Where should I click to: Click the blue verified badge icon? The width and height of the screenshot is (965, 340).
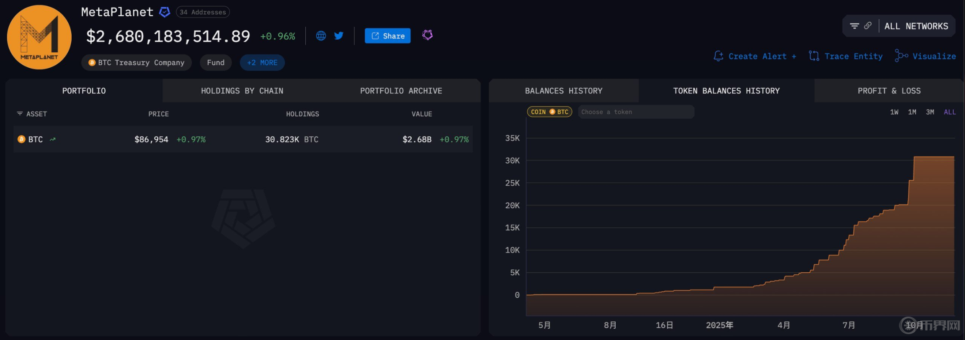click(x=165, y=12)
